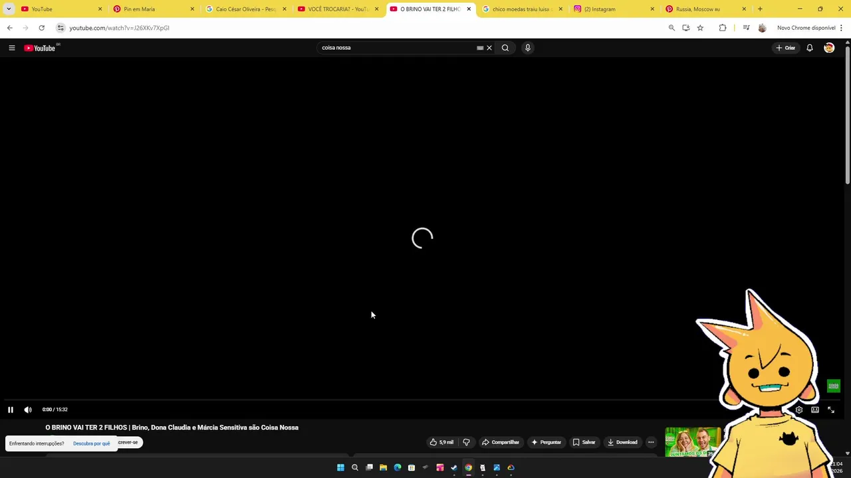Bookmark this page with star
This screenshot has height=478, width=851.
pyautogui.click(x=700, y=28)
